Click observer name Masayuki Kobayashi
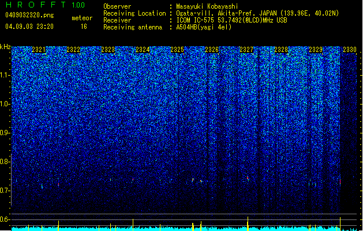This screenshot has height=231, width=363. [x=207, y=6]
